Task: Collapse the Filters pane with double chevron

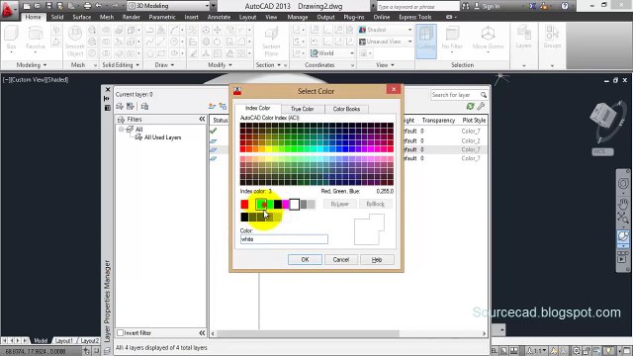Action: coord(202,119)
